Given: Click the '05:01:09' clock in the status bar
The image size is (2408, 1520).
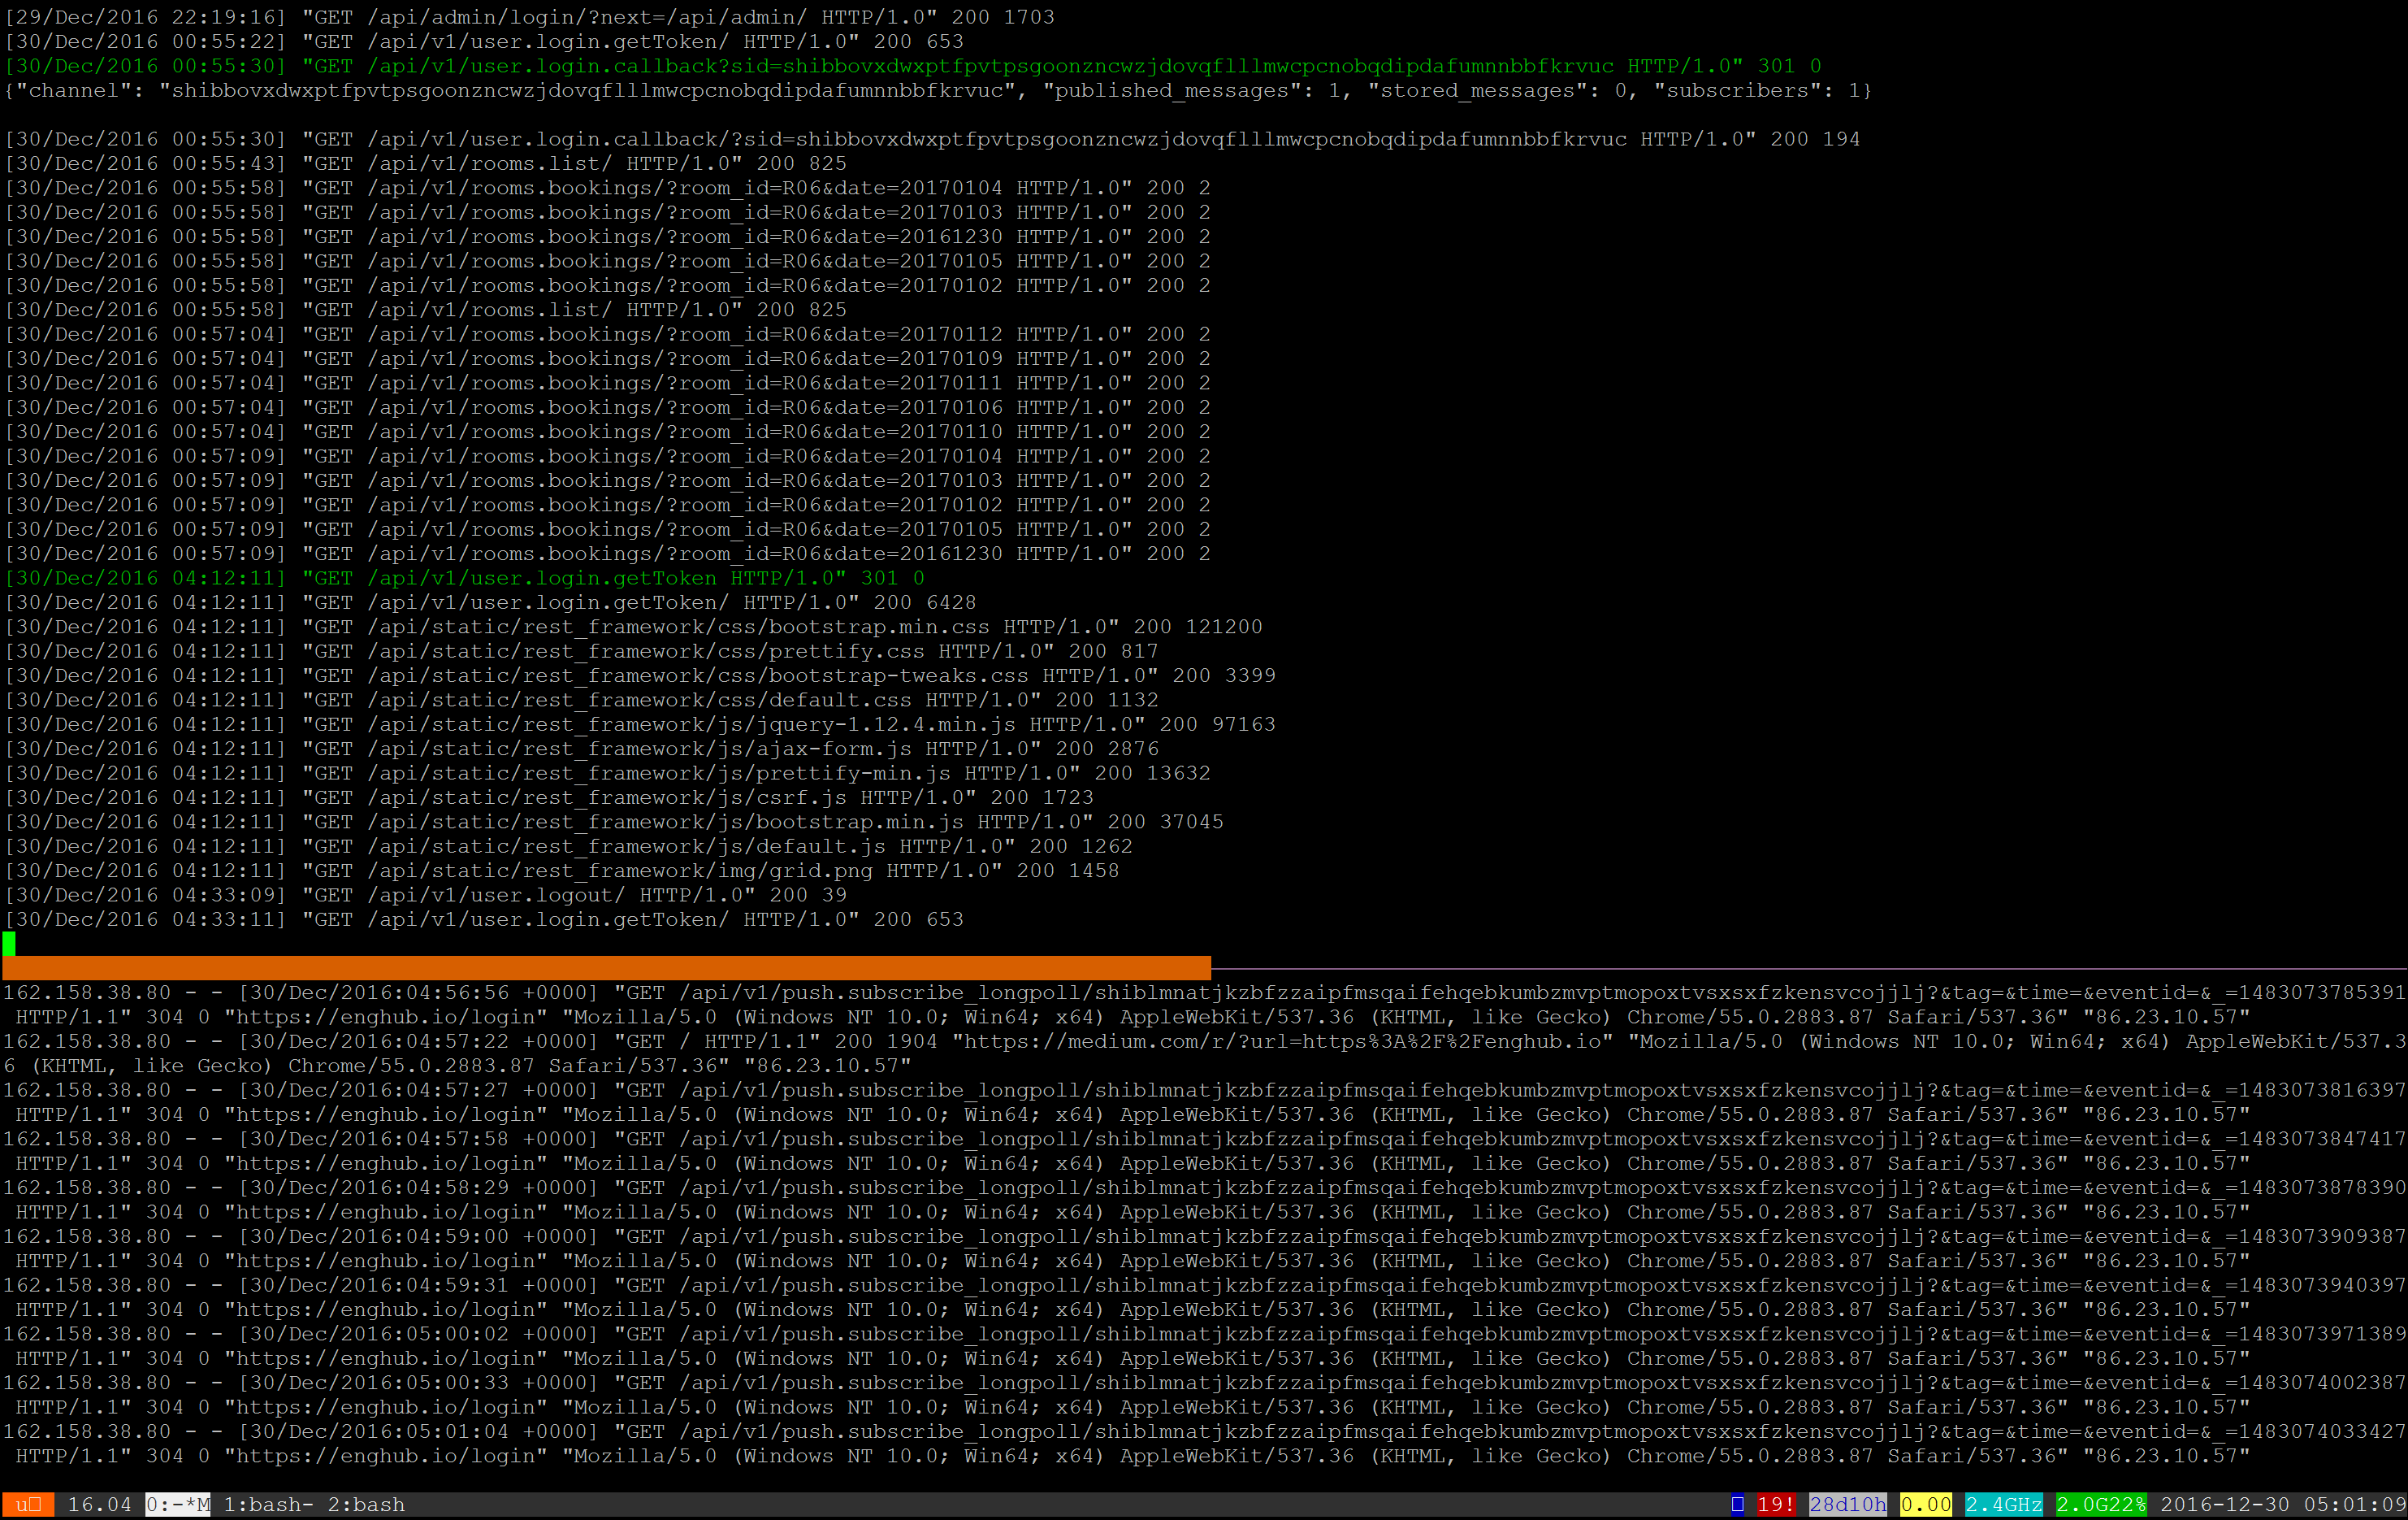Looking at the screenshot, I should tap(2355, 1504).
